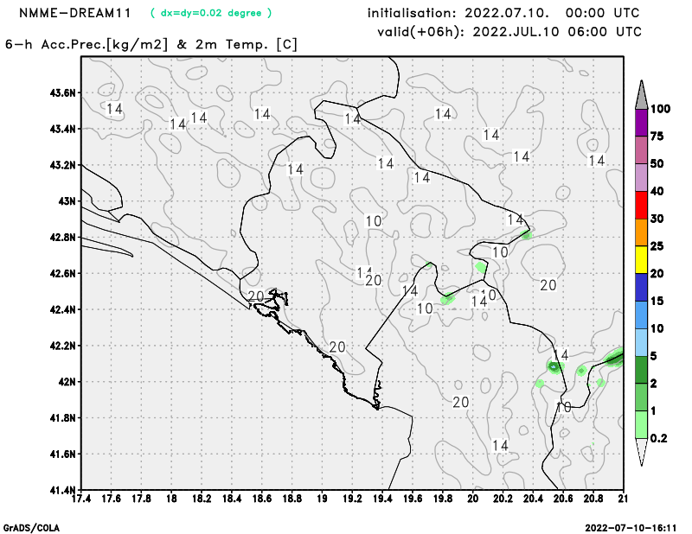Image resolution: width=692 pixels, height=534 pixels.
Task: Select the pink 50–75 legend color band
Action: tap(641, 150)
